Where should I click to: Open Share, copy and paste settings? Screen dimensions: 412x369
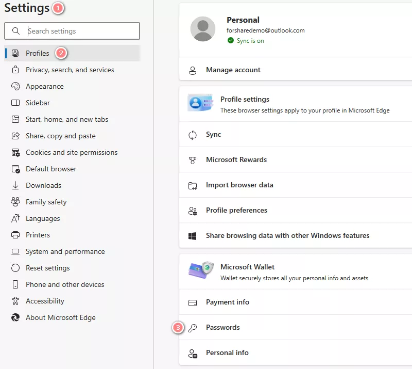click(x=72, y=136)
